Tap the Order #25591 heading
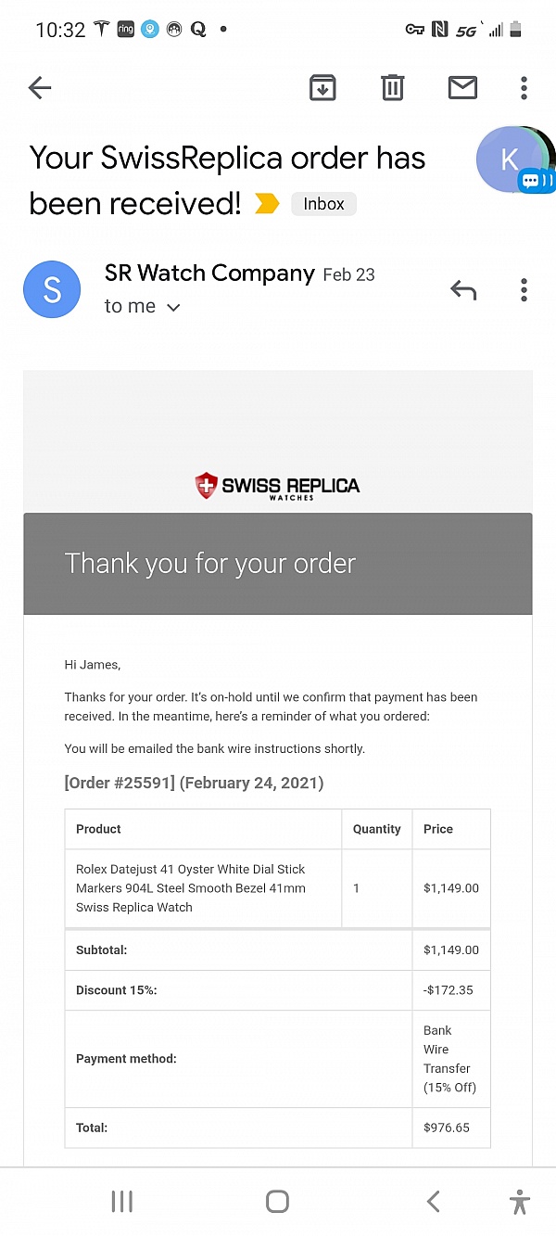 [194, 783]
